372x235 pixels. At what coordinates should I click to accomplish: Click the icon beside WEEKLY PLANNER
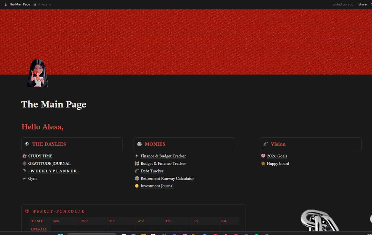click(x=24, y=171)
